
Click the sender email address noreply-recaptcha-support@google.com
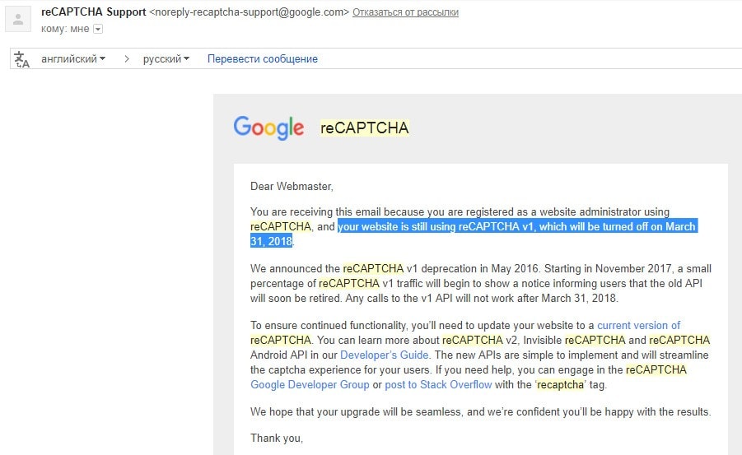tap(250, 12)
